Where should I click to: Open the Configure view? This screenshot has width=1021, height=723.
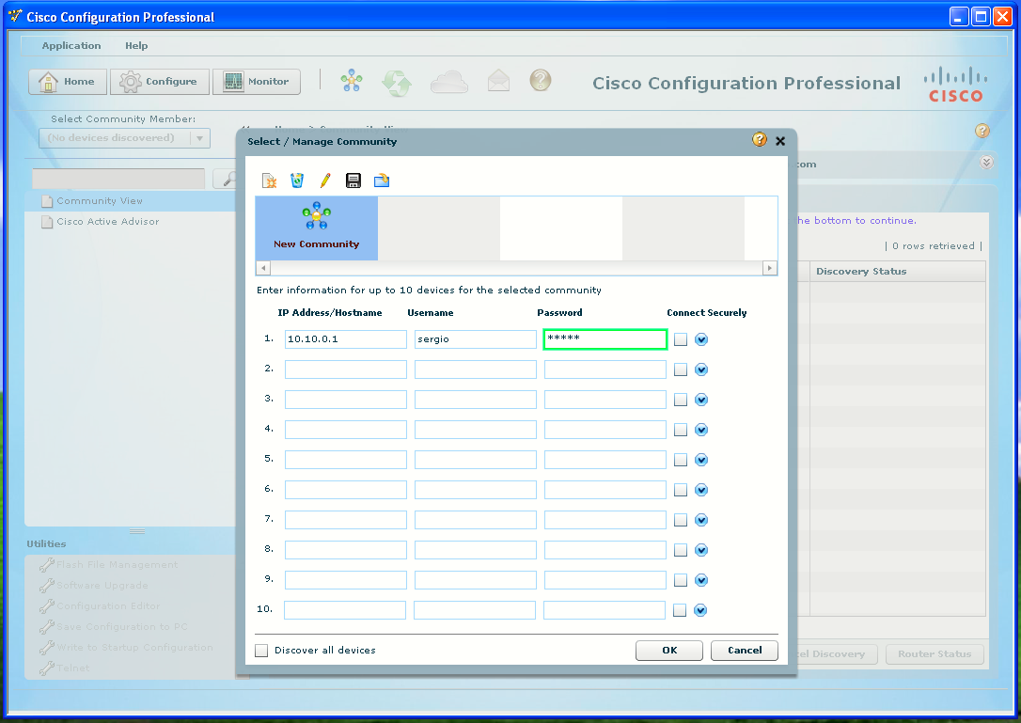[160, 82]
